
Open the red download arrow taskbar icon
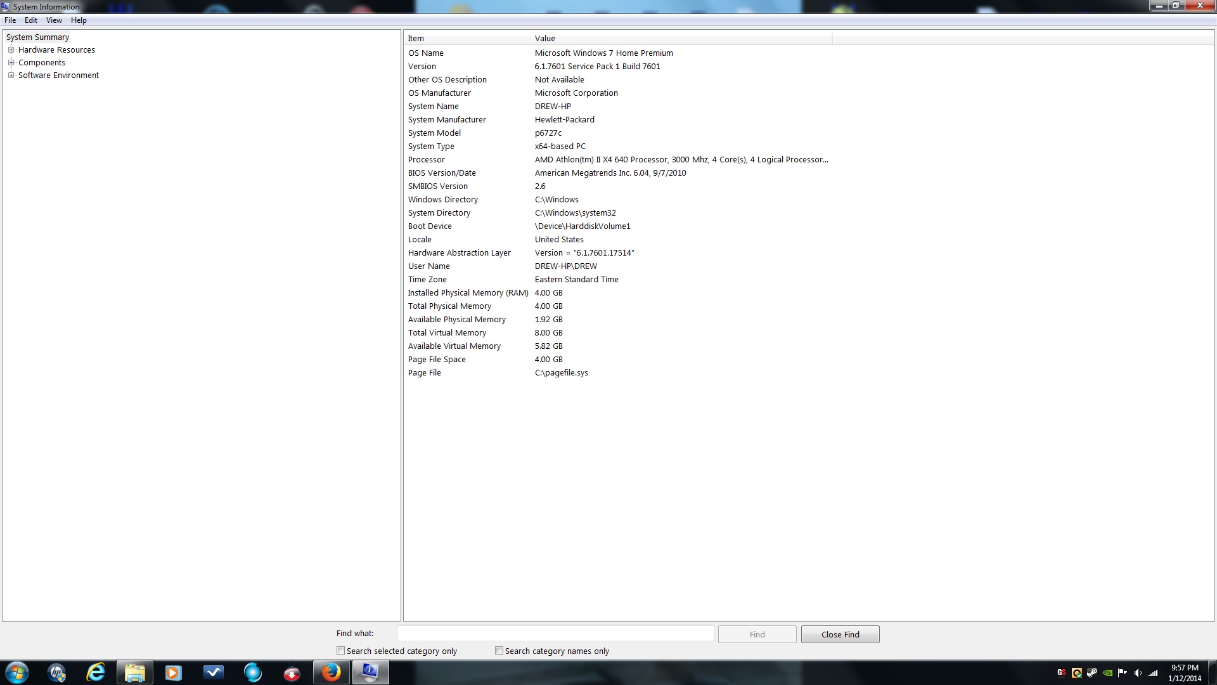(x=292, y=672)
